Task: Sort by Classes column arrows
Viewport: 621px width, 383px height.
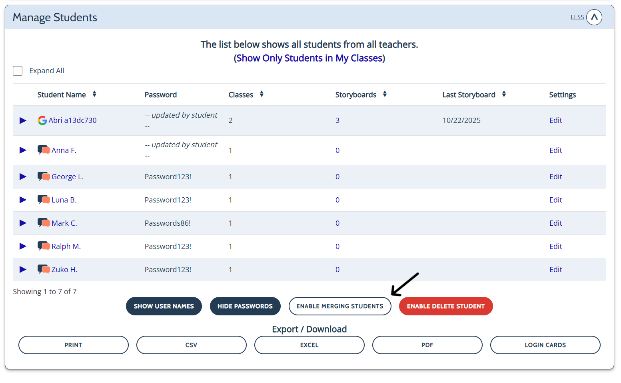Action: click(x=262, y=94)
